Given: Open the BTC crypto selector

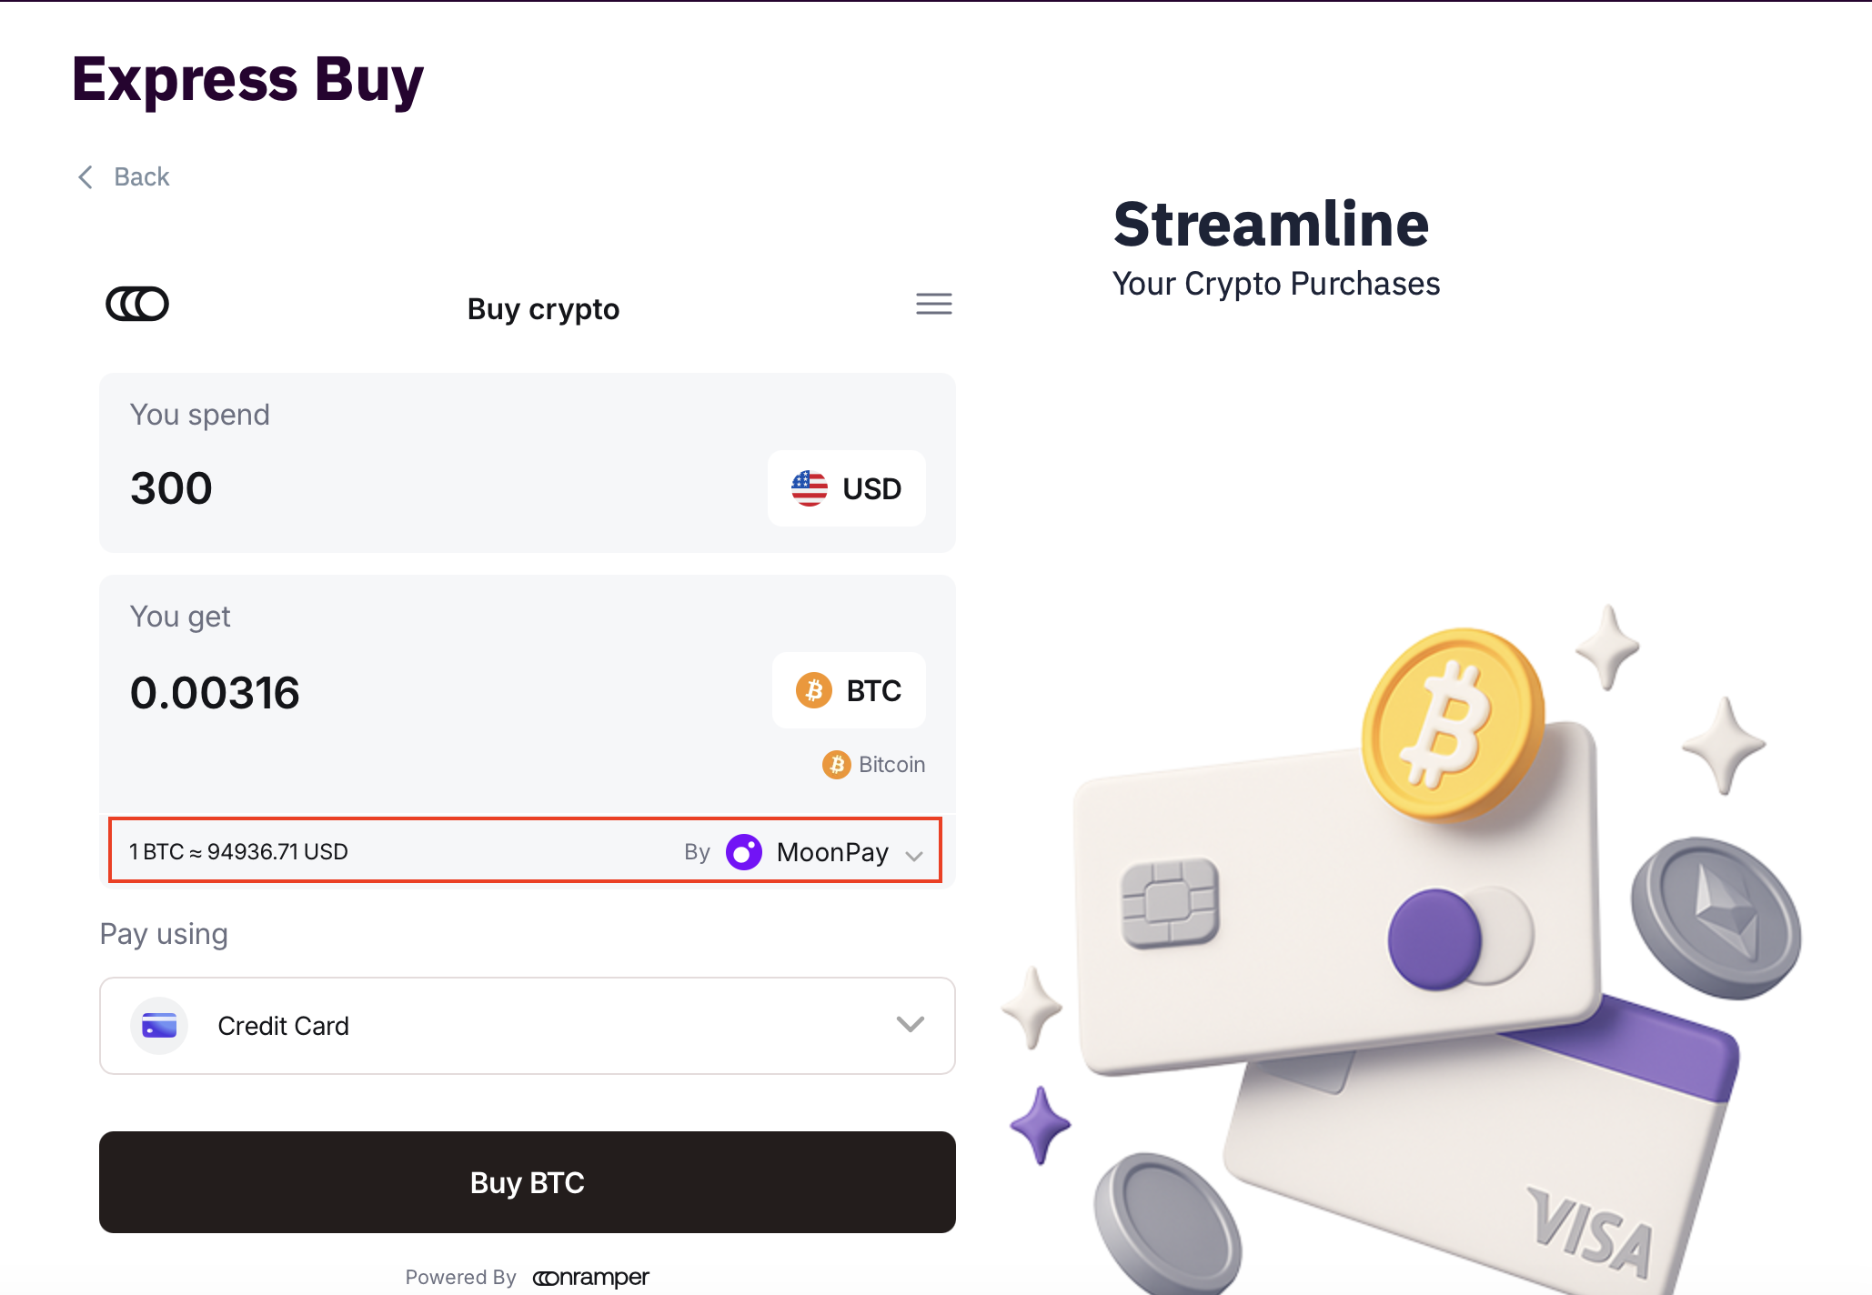Looking at the screenshot, I should 849,690.
